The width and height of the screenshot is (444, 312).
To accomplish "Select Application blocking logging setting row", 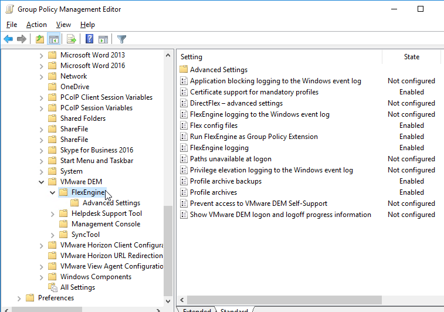I will pyautogui.click(x=275, y=81).
